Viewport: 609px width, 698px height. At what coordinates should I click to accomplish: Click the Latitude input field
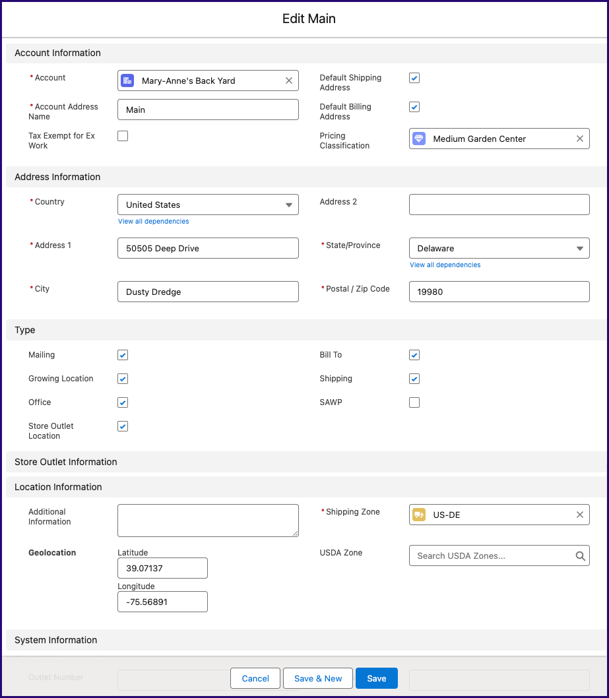(x=162, y=568)
